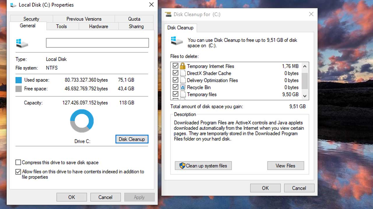Click the drive icon in Disk Cleanup header
373x209 pixels.
click(x=177, y=41)
